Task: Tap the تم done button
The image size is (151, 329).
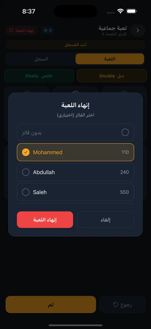Action: [51, 304]
